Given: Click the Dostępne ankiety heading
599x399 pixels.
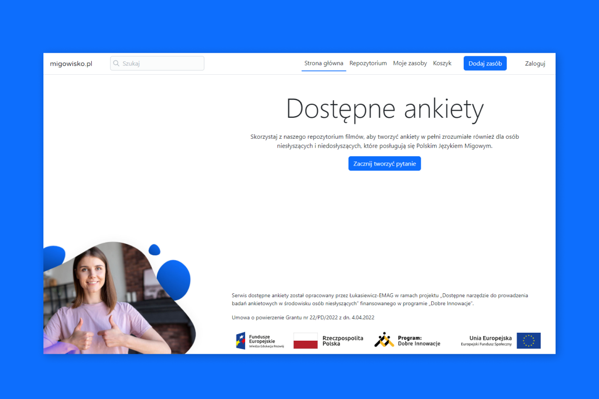Looking at the screenshot, I should [384, 109].
